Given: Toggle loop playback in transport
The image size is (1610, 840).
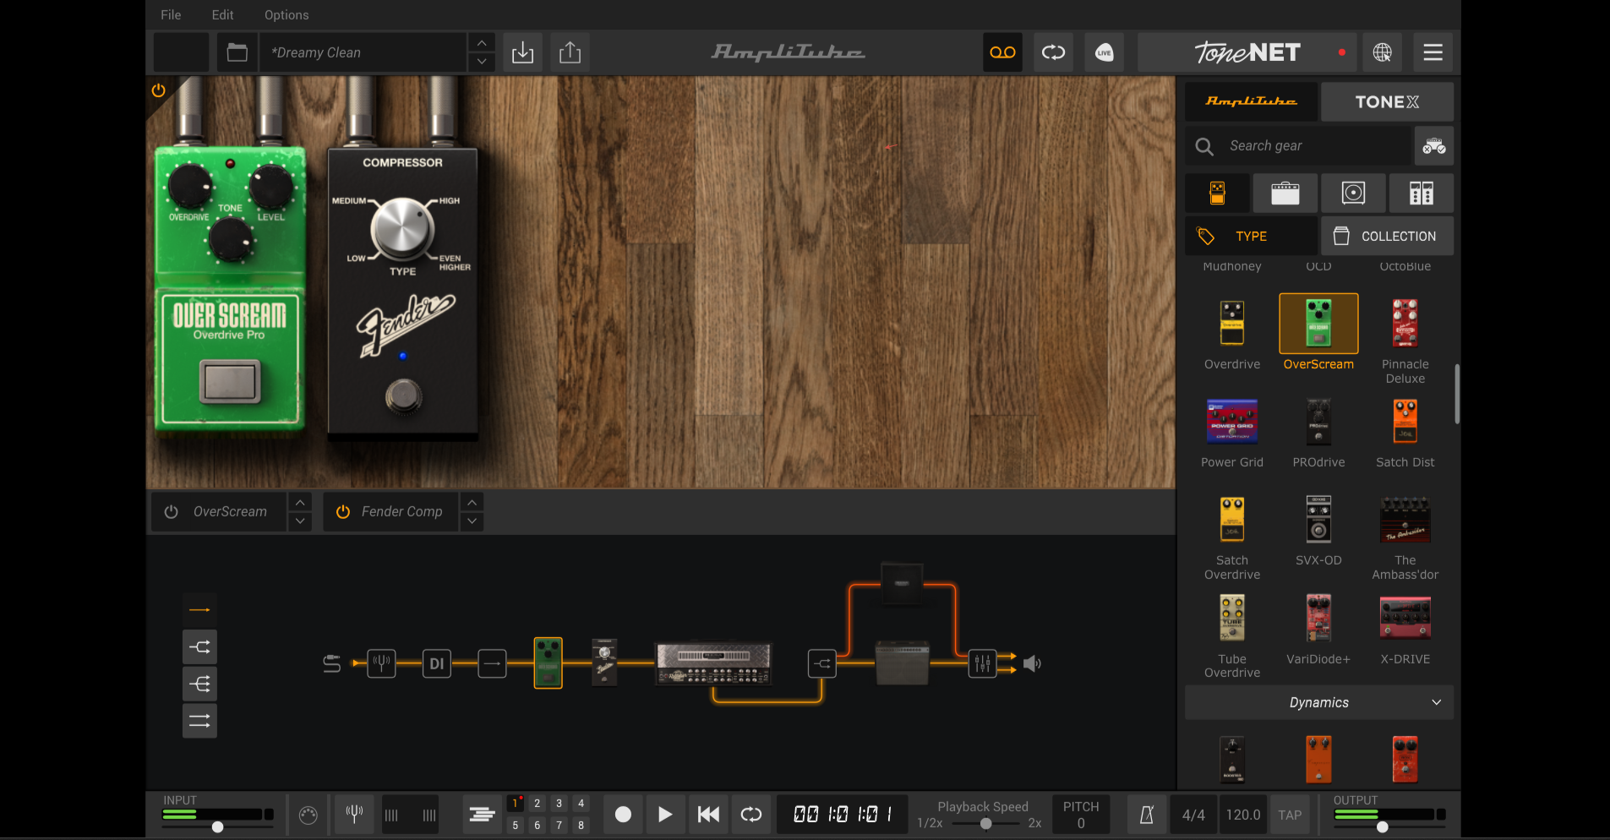Looking at the screenshot, I should coord(751,815).
